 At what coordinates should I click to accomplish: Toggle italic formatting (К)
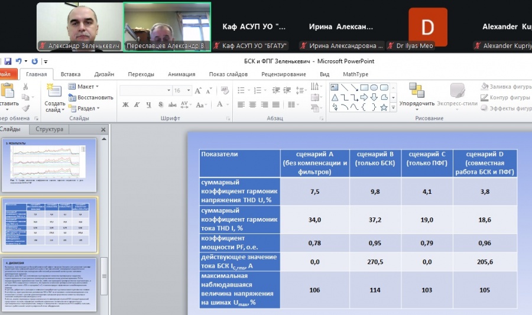[138, 105]
